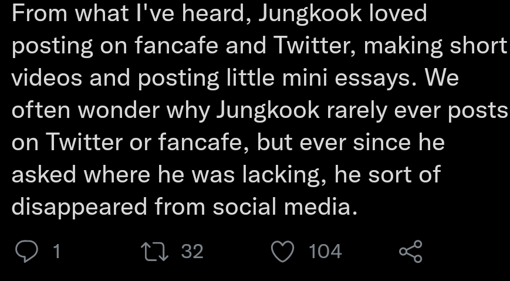Click the like count of 104

(325, 251)
